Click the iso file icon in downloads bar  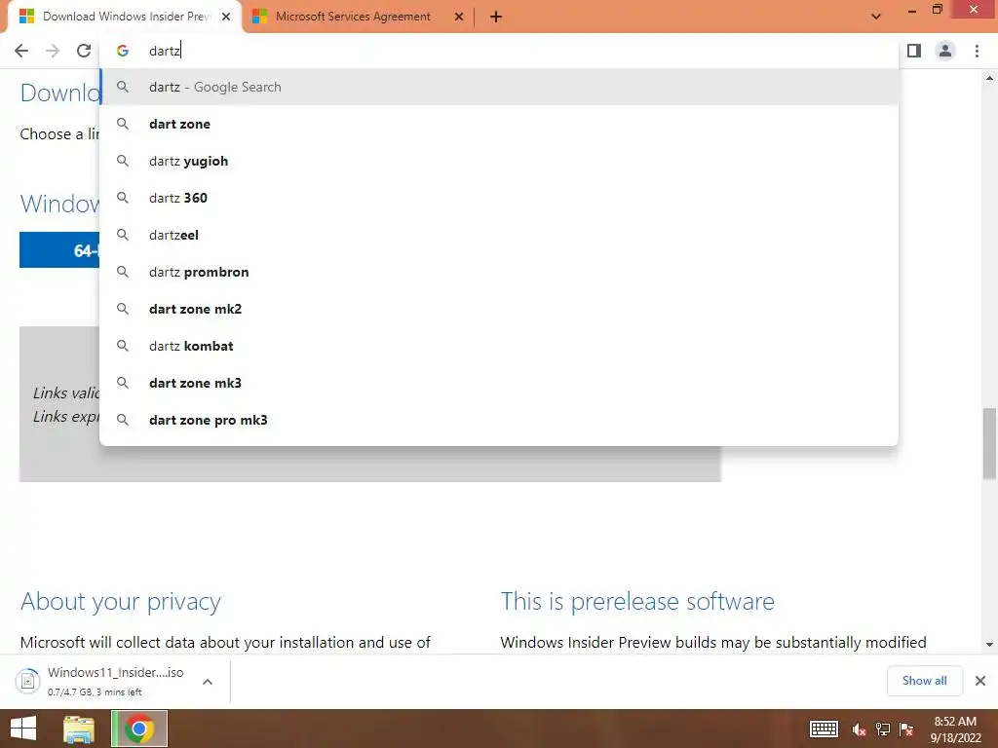28,681
